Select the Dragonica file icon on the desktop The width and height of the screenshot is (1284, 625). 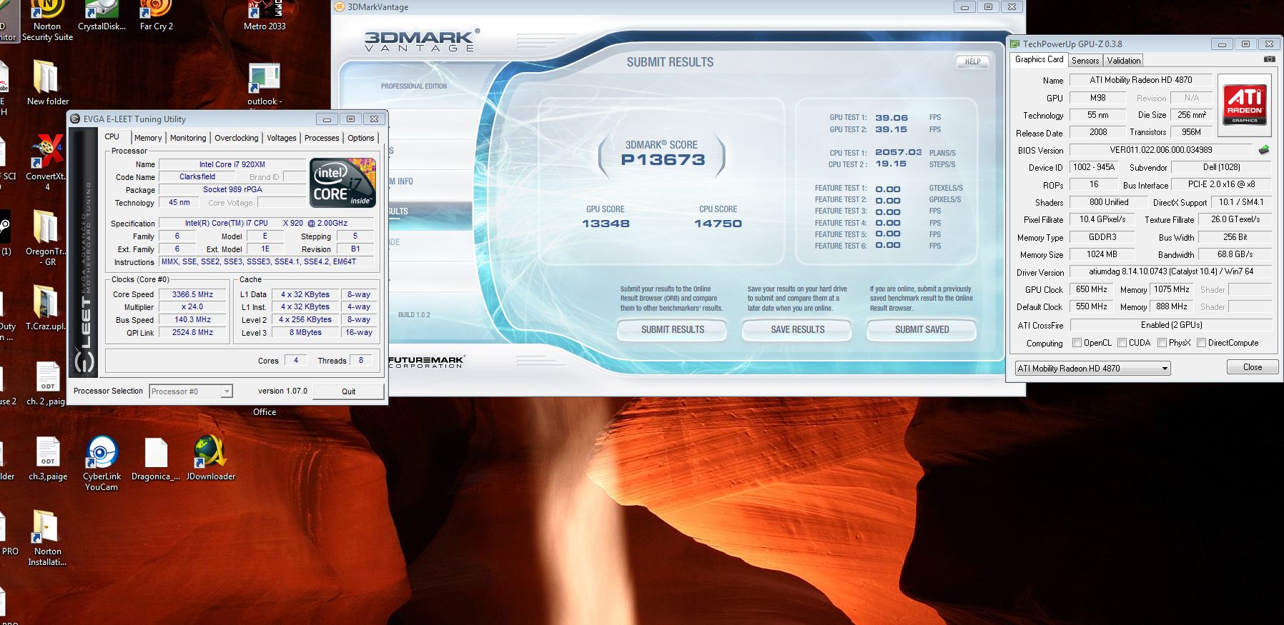click(156, 459)
